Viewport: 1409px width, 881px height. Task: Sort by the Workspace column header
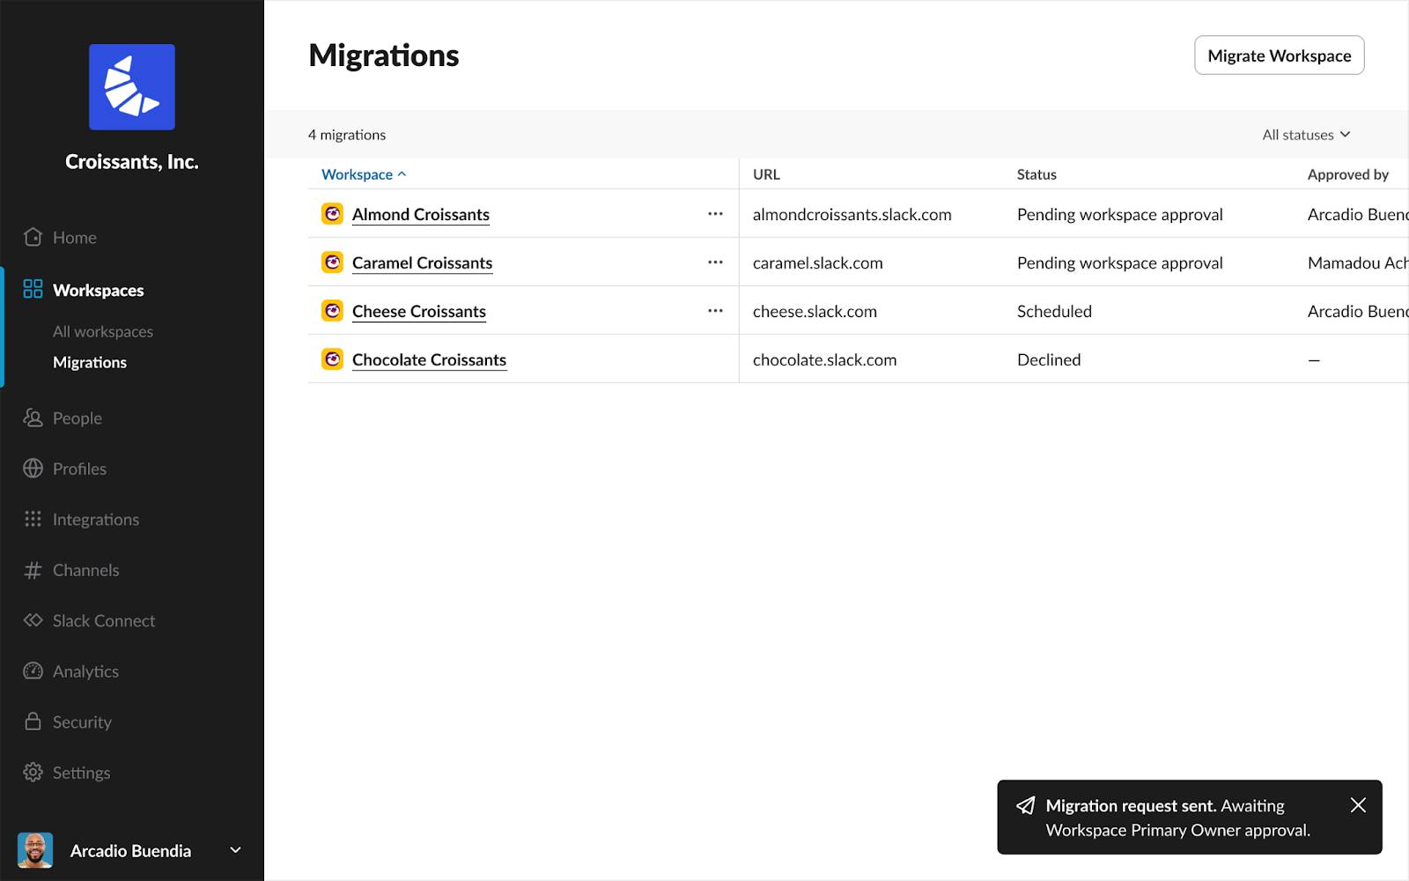(364, 174)
